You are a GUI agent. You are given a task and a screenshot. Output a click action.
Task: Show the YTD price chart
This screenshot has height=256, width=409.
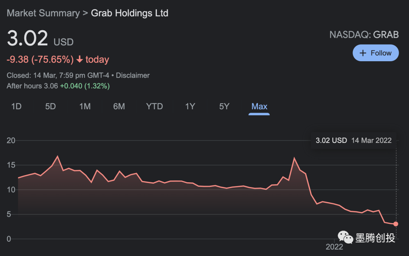coord(155,107)
